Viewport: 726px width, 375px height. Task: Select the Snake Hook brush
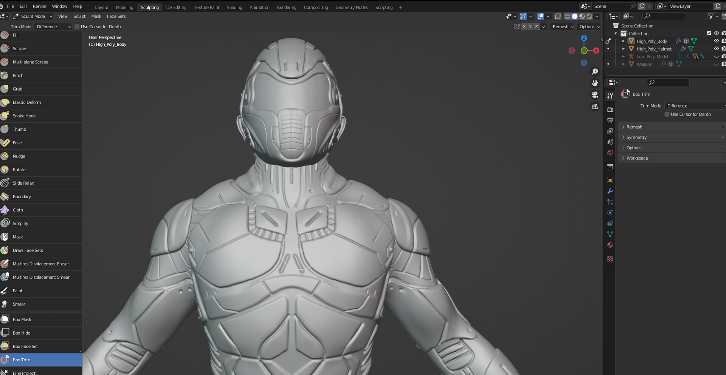pyautogui.click(x=24, y=116)
